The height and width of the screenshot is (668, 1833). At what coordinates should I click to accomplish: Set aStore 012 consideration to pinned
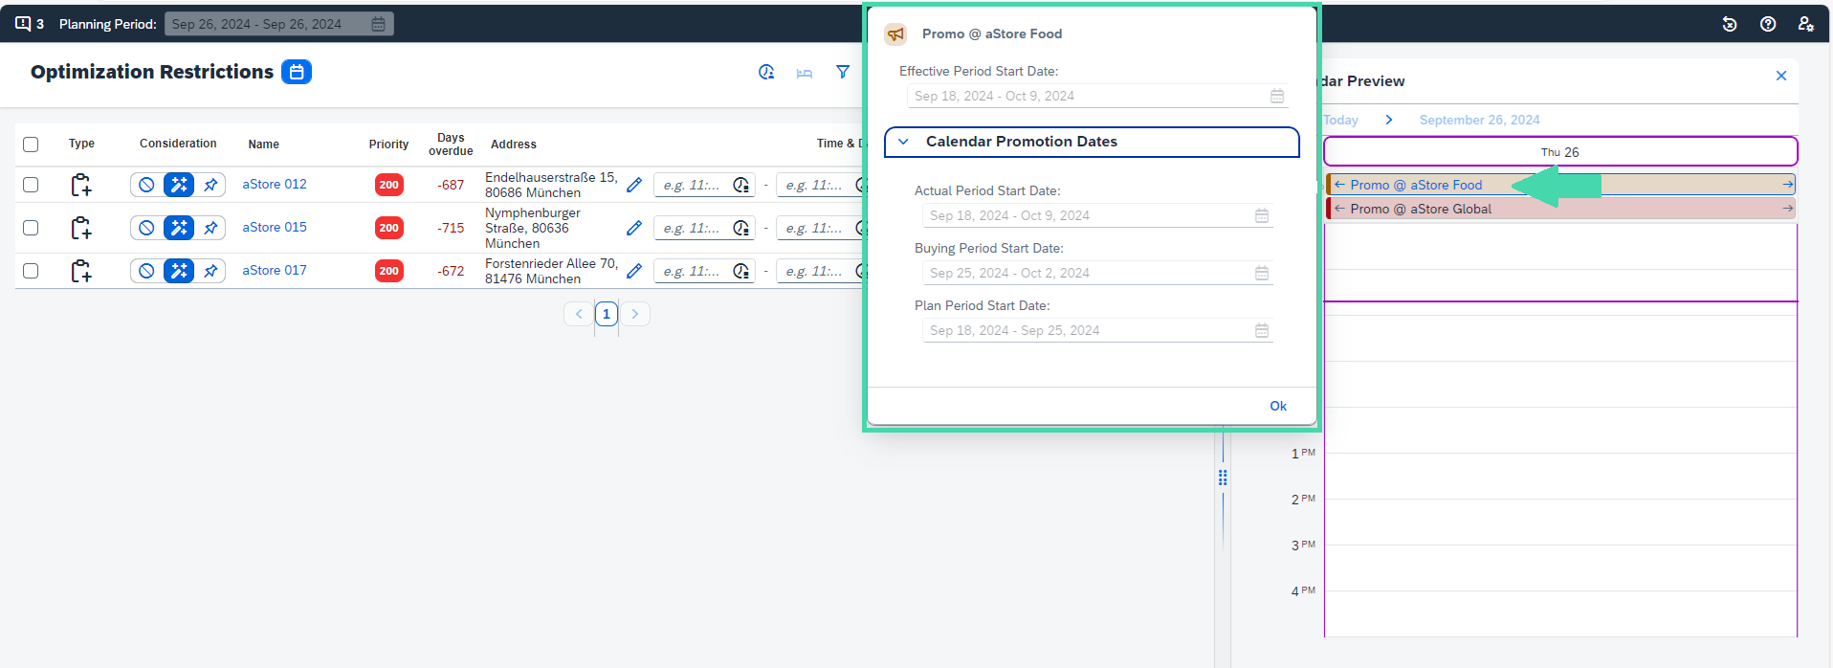[210, 185]
